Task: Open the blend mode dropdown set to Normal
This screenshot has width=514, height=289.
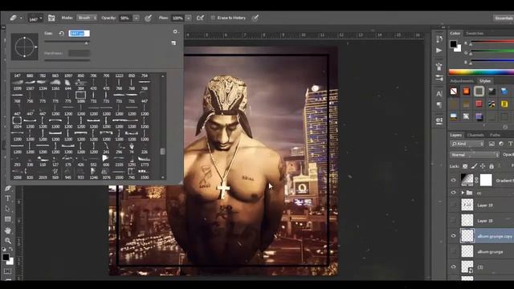Action: pos(475,155)
